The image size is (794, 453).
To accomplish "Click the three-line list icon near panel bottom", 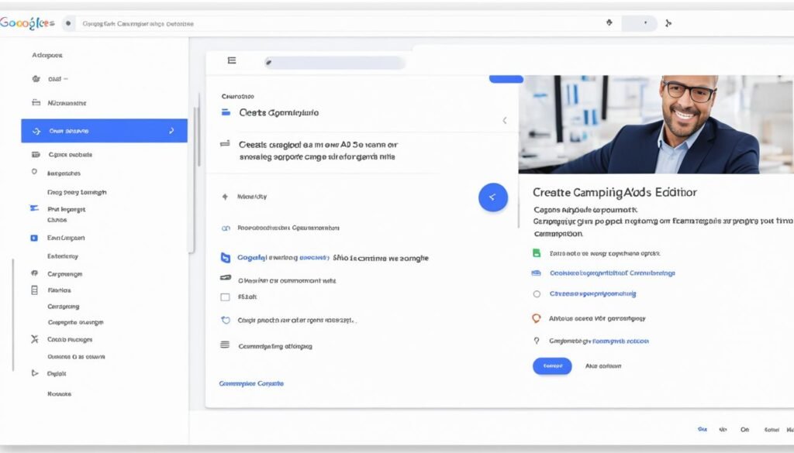I will 225,345.
